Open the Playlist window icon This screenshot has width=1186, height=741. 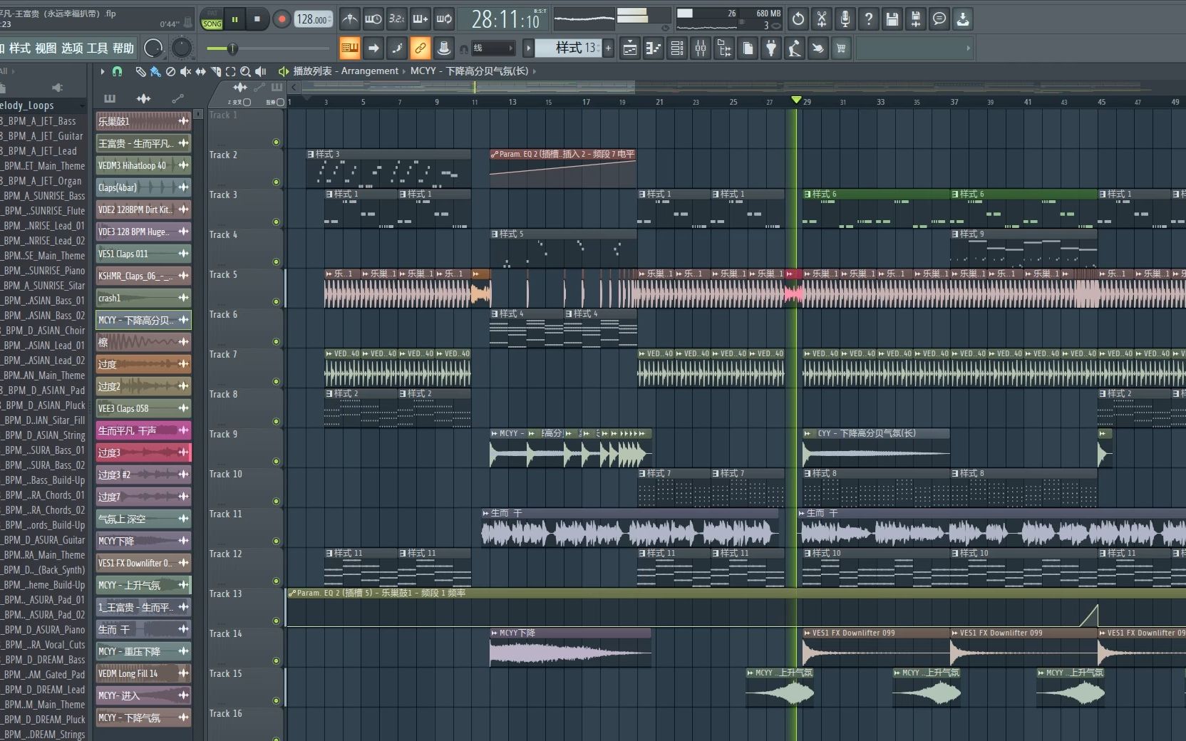[630, 48]
